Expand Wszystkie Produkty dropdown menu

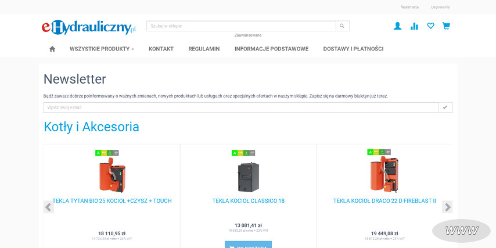point(102,49)
